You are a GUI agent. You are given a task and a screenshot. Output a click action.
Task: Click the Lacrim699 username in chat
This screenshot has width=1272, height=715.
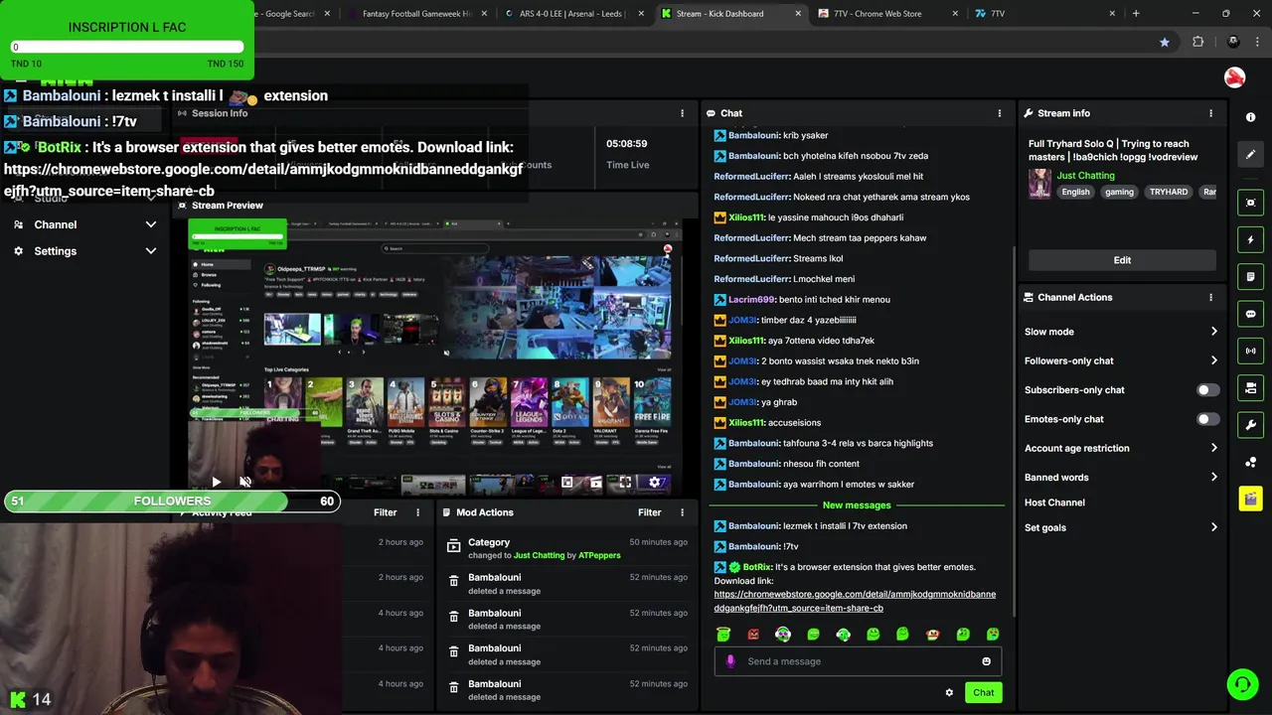750,299
